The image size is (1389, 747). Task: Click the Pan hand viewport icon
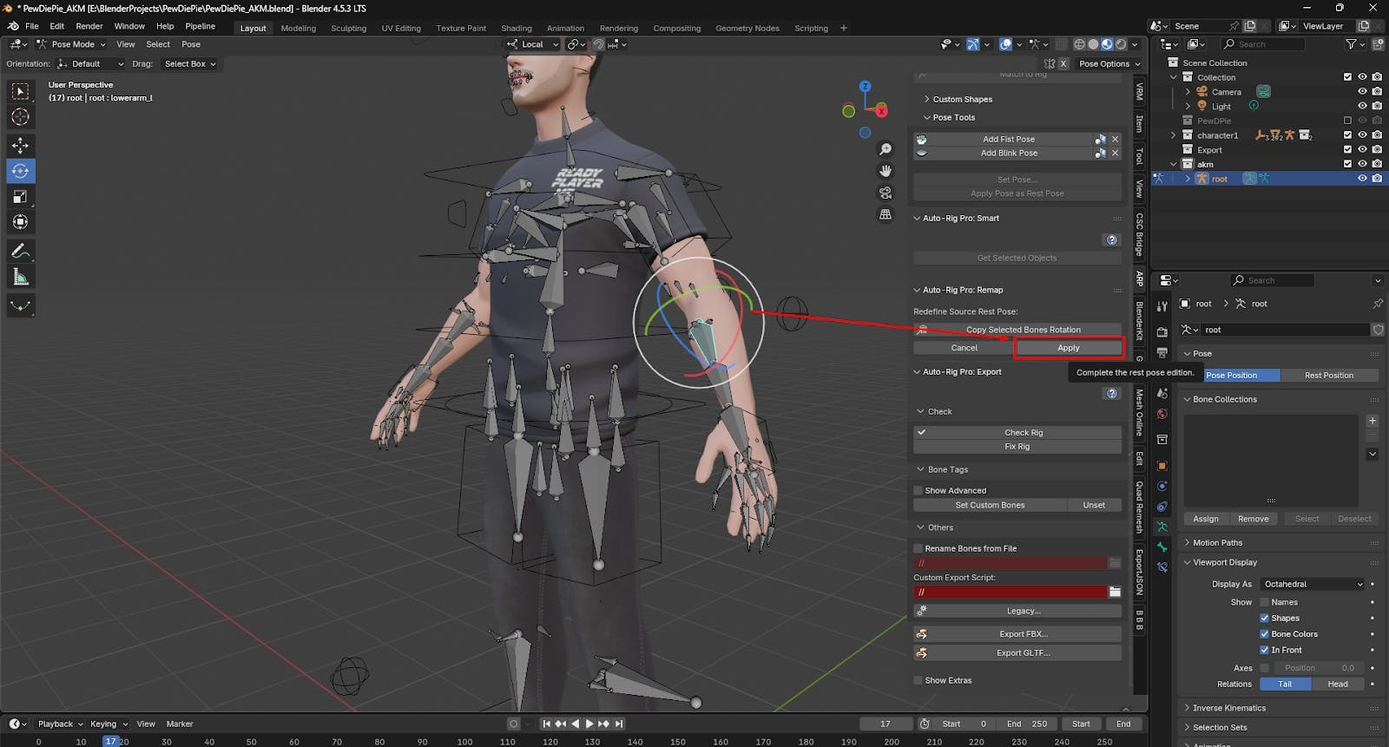pyautogui.click(x=885, y=171)
